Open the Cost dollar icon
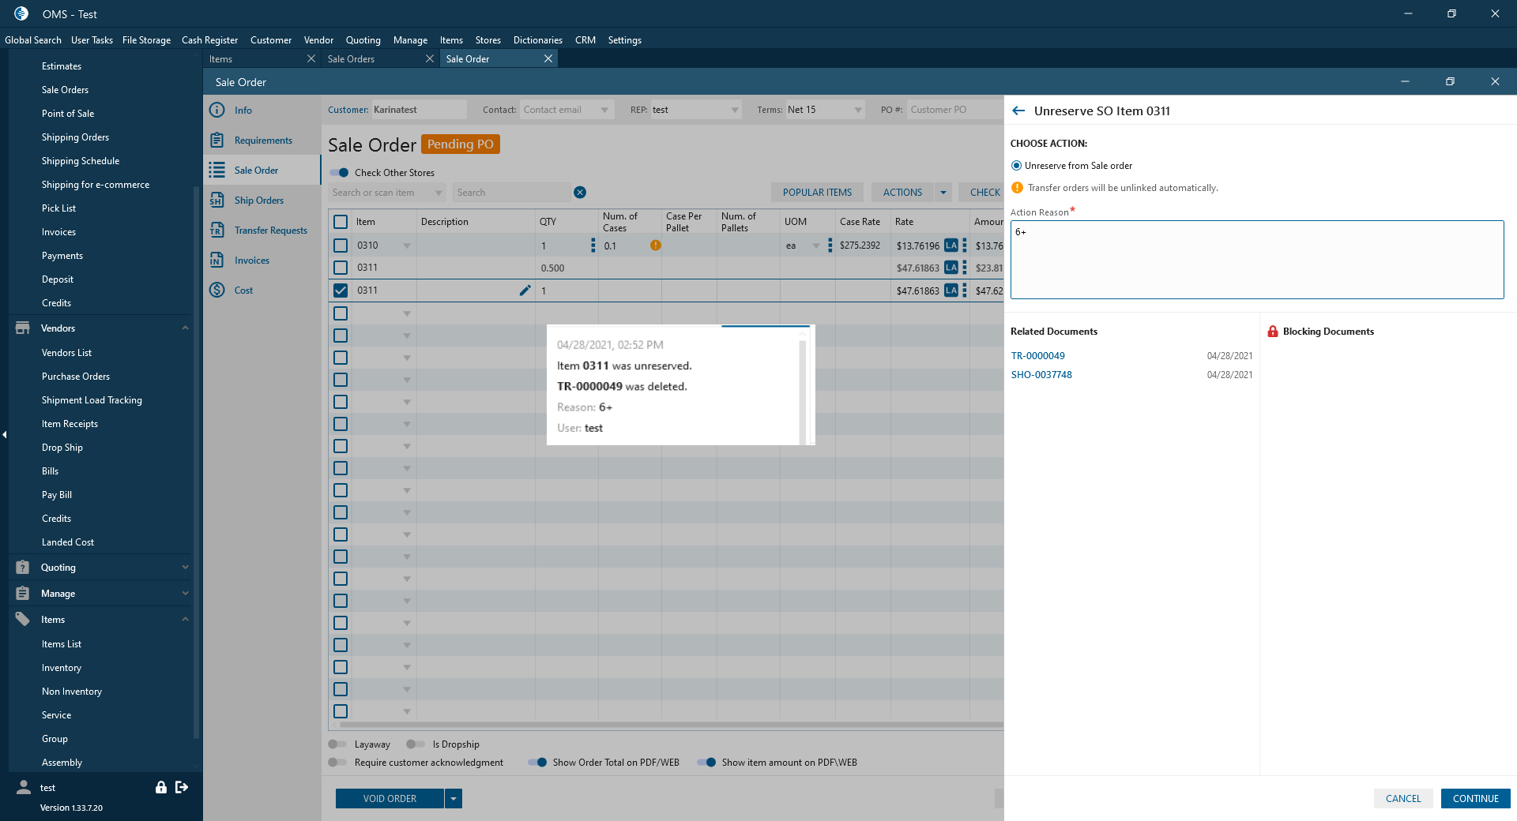Viewport: 1517px width, 821px height. pos(216,291)
